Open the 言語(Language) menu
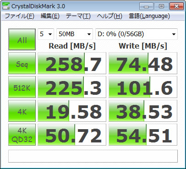This screenshot has width=186, height=169. [149, 16]
